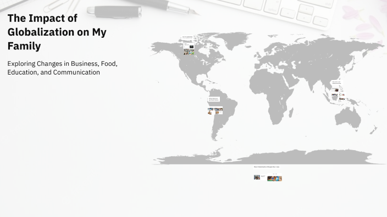The width and height of the screenshot is (387, 217).
Task: Open the small photo thumbnail below Antarctica
Action: click(257, 177)
